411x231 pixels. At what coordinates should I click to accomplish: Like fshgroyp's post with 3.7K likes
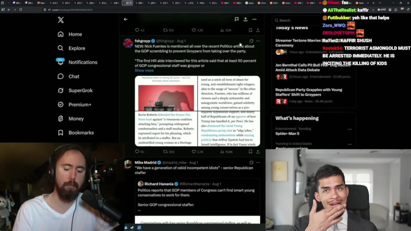click(x=197, y=152)
